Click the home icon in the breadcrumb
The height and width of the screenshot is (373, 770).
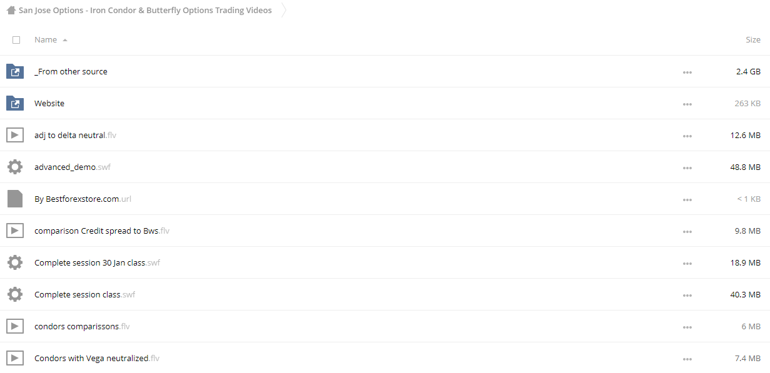11,10
